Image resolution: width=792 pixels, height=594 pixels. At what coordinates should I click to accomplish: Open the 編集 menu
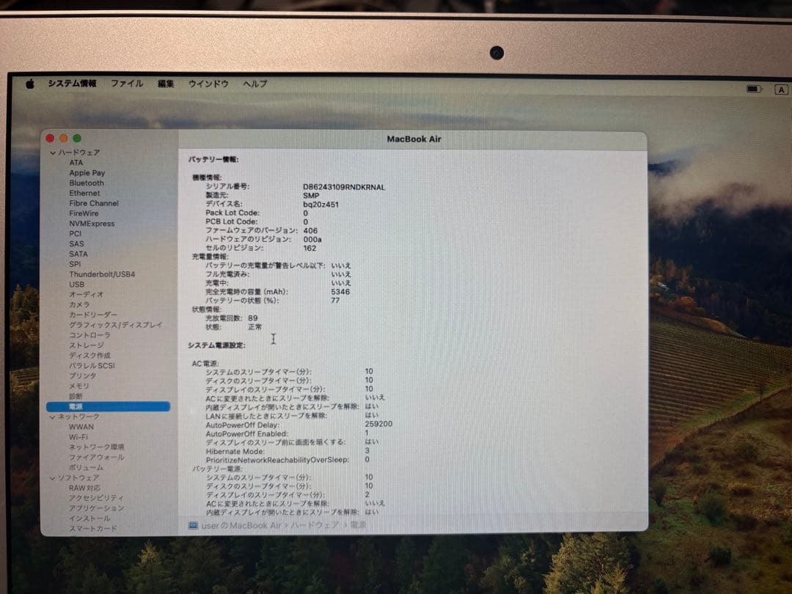click(x=165, y=84)
